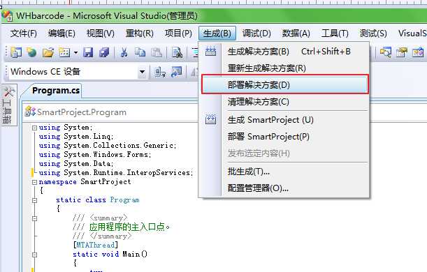Open the 测试(S) menu
The width and height of the screenshot is (427, 272).
pos(373,33)
